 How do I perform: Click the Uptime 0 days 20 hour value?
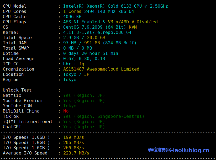(91, 53)
